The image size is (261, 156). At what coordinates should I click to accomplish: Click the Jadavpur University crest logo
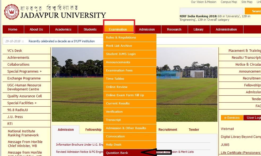pyautogui.click(x=11, y=12)
